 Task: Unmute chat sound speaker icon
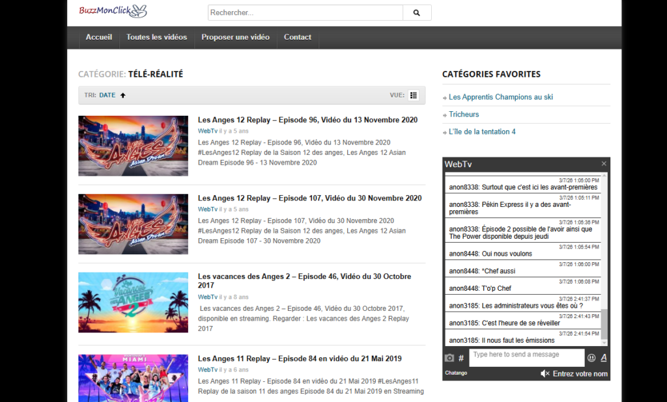tap(545, 373)
